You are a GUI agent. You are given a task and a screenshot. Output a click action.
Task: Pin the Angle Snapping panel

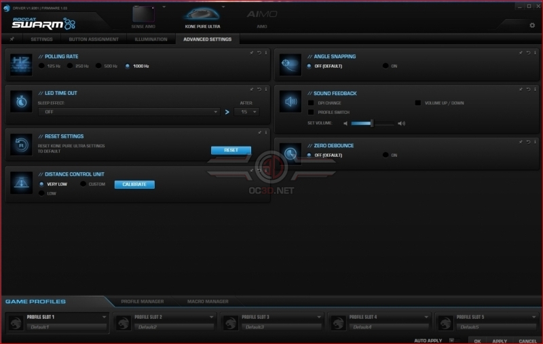click(521, 53)
